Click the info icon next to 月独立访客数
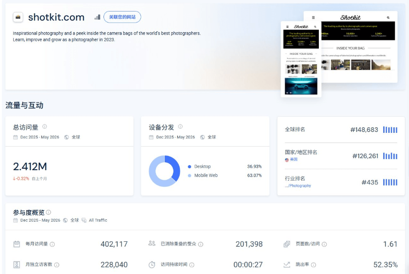The image size is (409, 274). [57, 265]
